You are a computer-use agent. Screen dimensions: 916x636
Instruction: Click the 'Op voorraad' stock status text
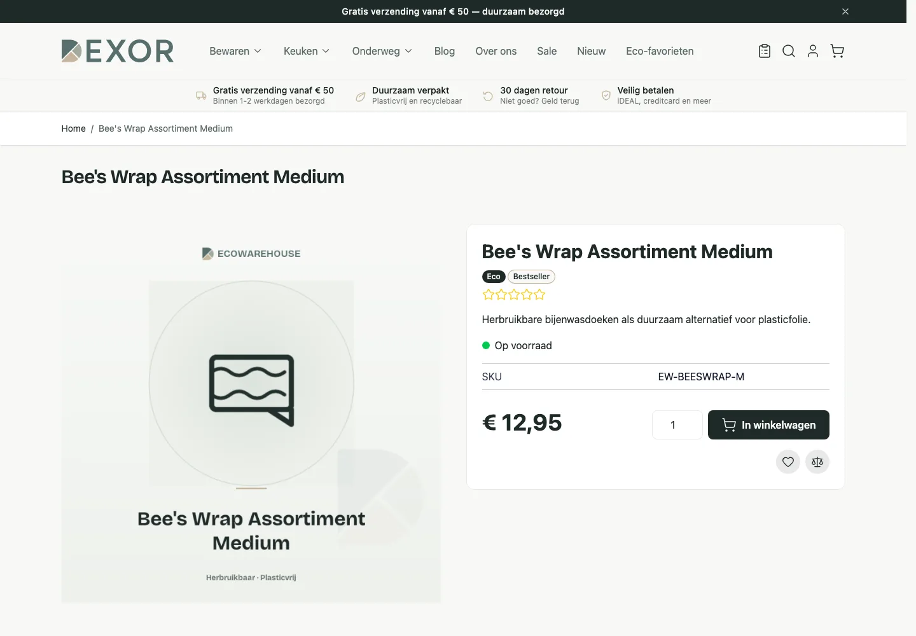524,345
